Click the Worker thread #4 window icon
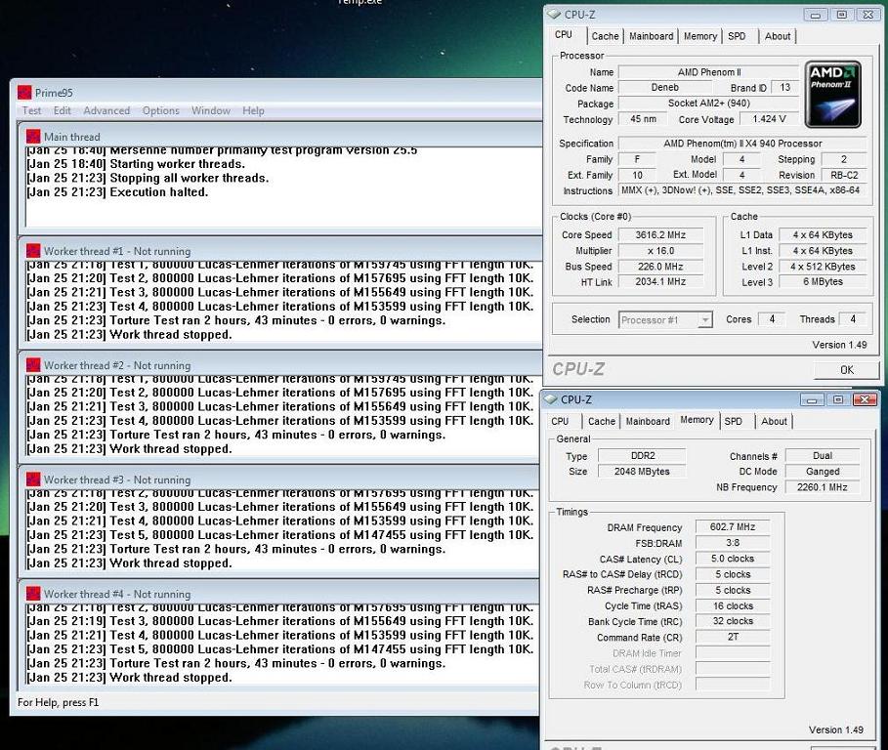 [x=33, y=594]
